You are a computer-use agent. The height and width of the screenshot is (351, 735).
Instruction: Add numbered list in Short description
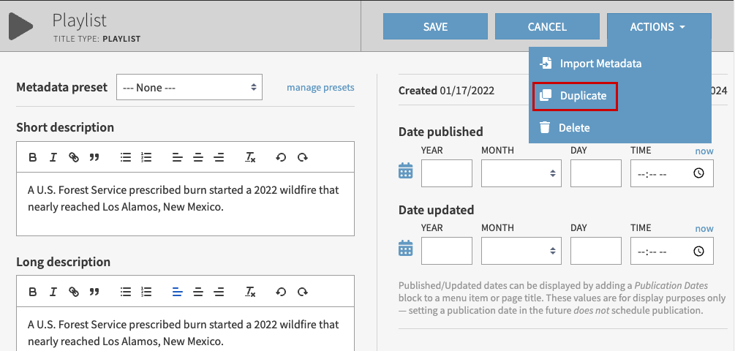tap(146, 157)
